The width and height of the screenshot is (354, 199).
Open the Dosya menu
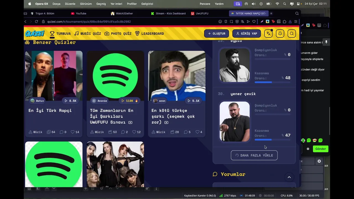(x=56, y=4)
